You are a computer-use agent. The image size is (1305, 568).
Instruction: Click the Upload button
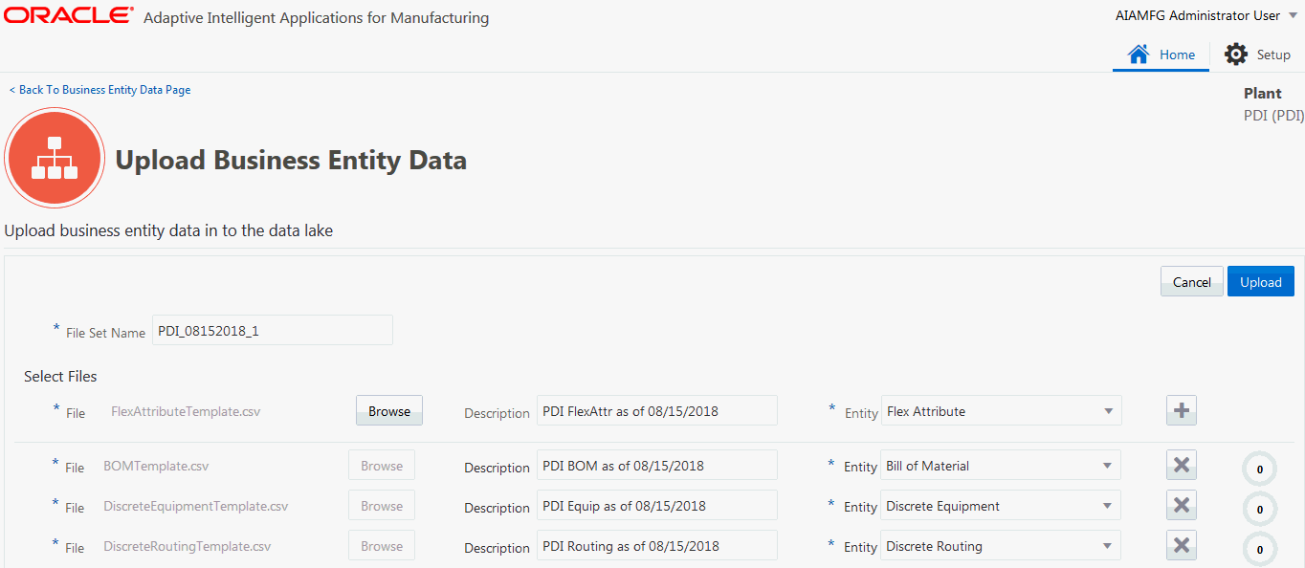(1261, 281)
